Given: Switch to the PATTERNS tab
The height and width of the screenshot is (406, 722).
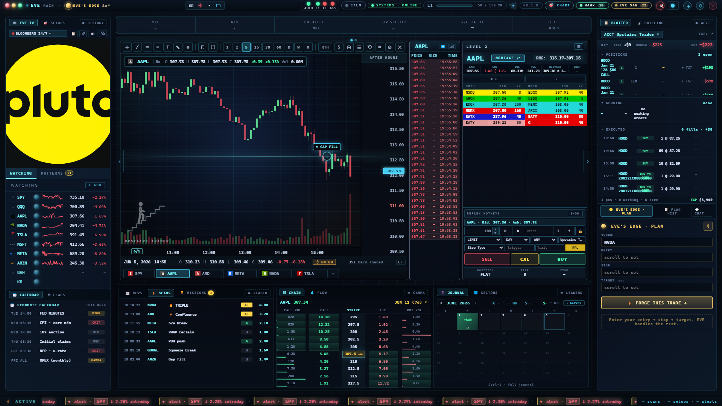Looking at the screenshot, I should point(57,173).
